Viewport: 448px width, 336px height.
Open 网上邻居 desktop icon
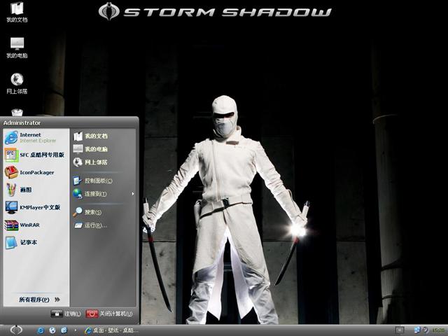[x=17, y=84]
